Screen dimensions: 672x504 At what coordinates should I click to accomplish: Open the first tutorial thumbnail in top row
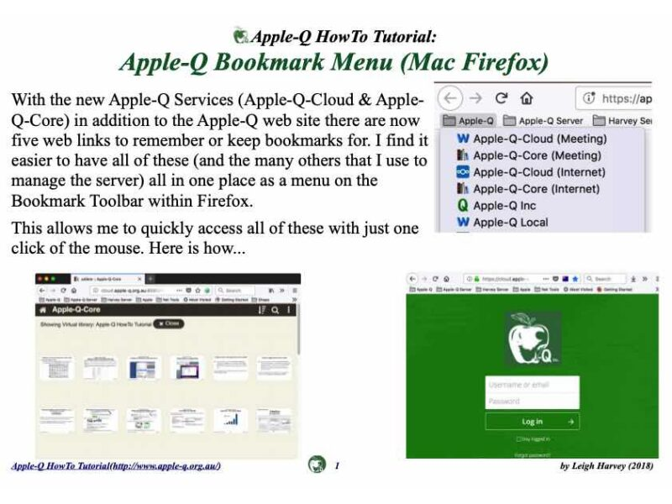pyautogui.click(x=56, y=367)
